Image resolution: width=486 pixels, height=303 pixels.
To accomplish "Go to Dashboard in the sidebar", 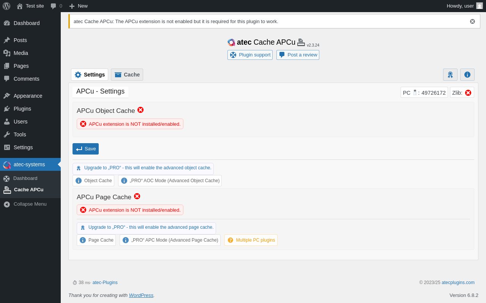I will [30, 23].
